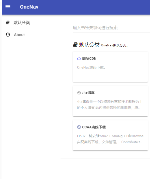This screenshot has width=150, height=179.
Task: Click the globe icon of CCAA离线下载
Action: pos(79,127)
